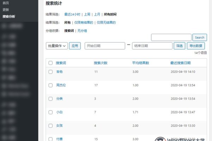Check the 女孩 row checkbox
The image size is (212, 141).
50,126
